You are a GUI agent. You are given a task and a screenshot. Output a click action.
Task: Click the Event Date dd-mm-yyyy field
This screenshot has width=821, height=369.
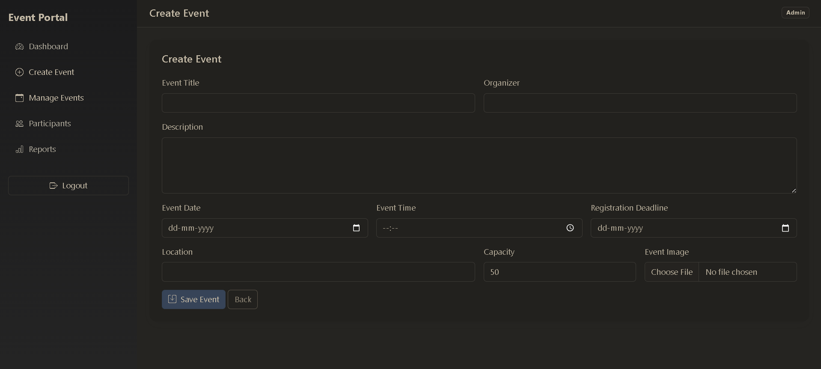tap(265, 228)
